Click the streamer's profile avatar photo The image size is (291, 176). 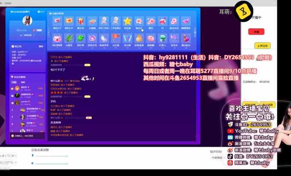(27, 21)
